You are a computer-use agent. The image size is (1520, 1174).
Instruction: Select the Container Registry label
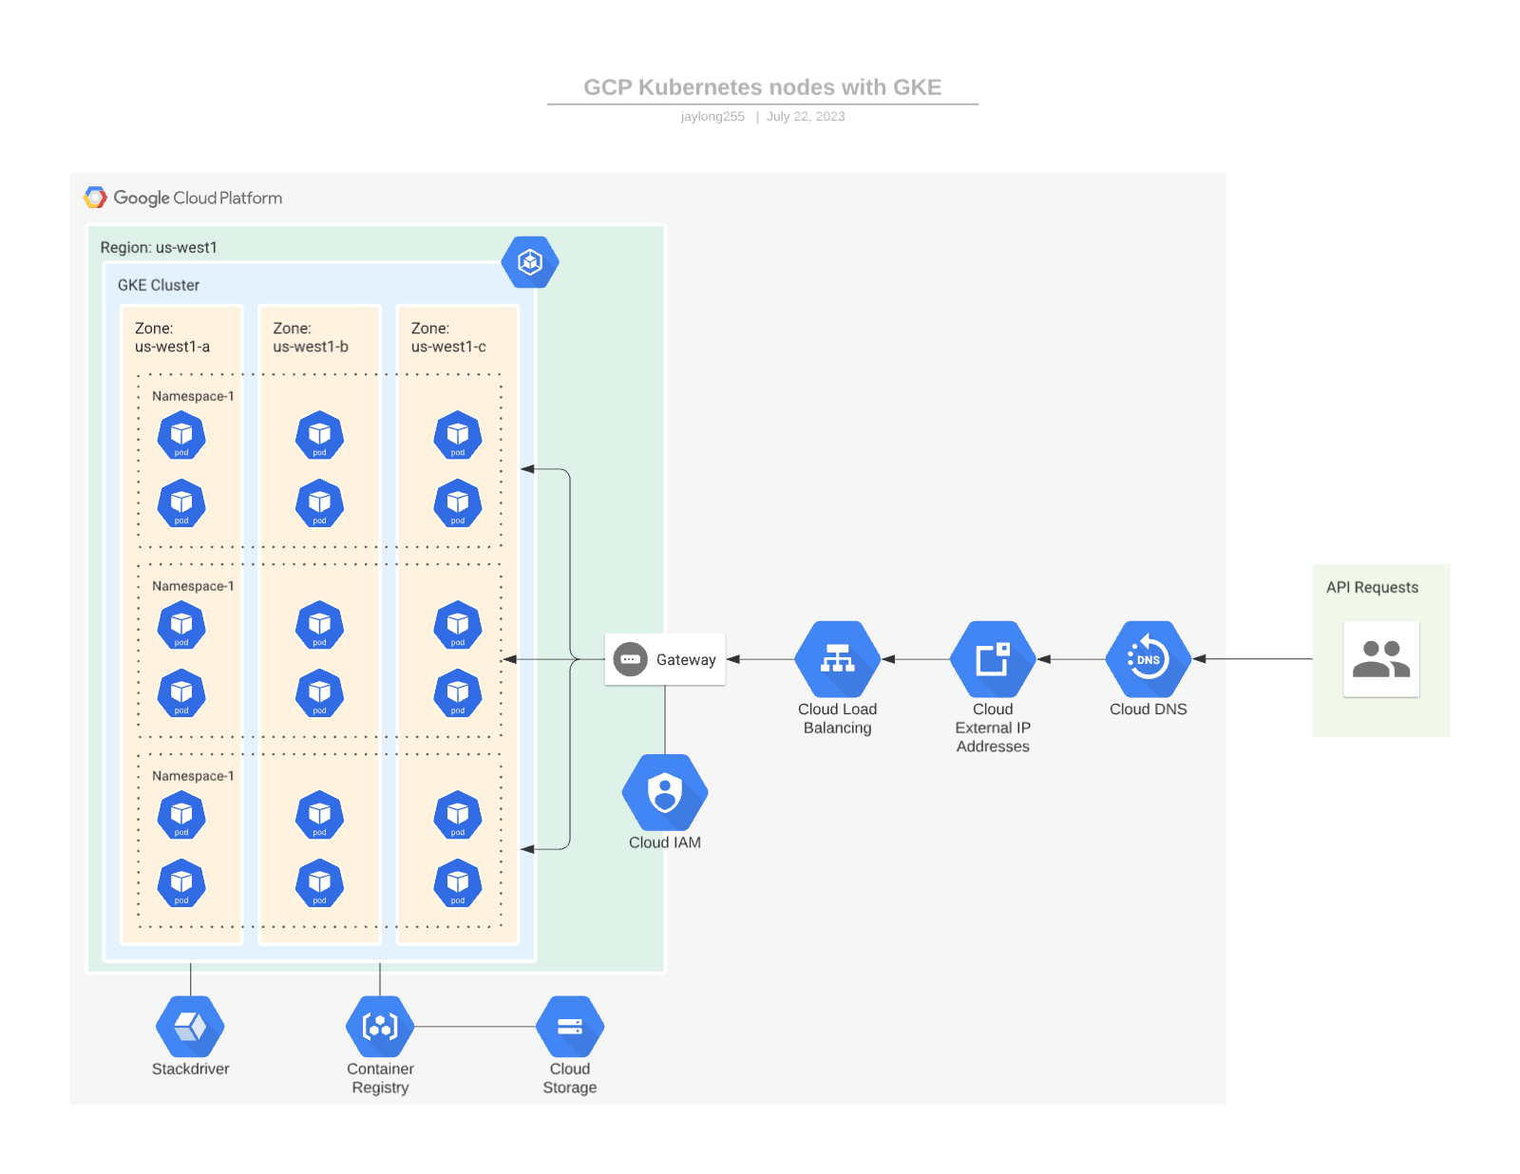click(x=380, y=1079)
